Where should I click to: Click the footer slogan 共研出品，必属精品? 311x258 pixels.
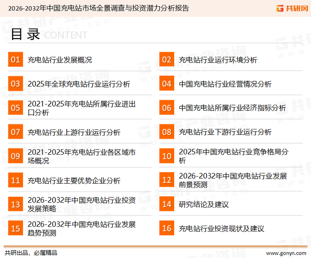31,253
